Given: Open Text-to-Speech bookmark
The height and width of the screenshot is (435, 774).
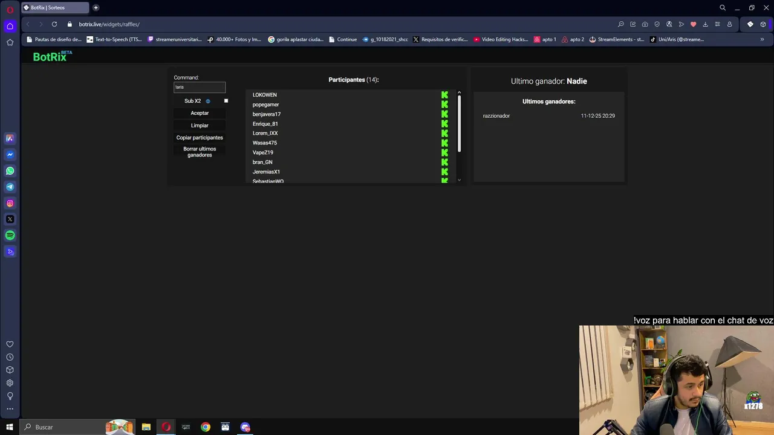Looking at the screenshot, I should coord(114,39).
